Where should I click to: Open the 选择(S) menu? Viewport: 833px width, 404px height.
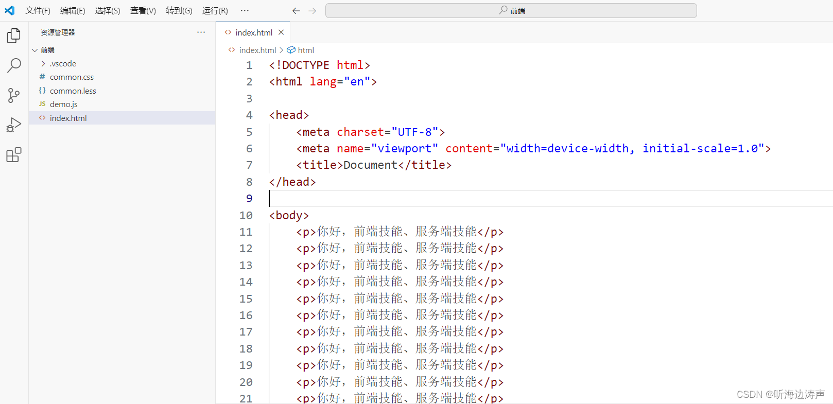click(x=108, y=11)
